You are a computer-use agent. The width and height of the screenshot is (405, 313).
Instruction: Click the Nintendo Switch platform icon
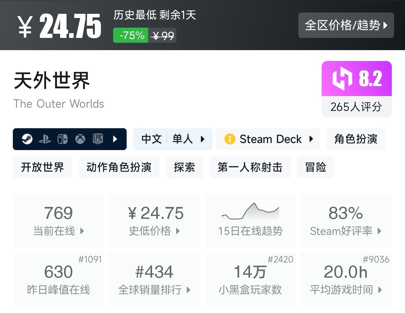click(x=62, y=139)
